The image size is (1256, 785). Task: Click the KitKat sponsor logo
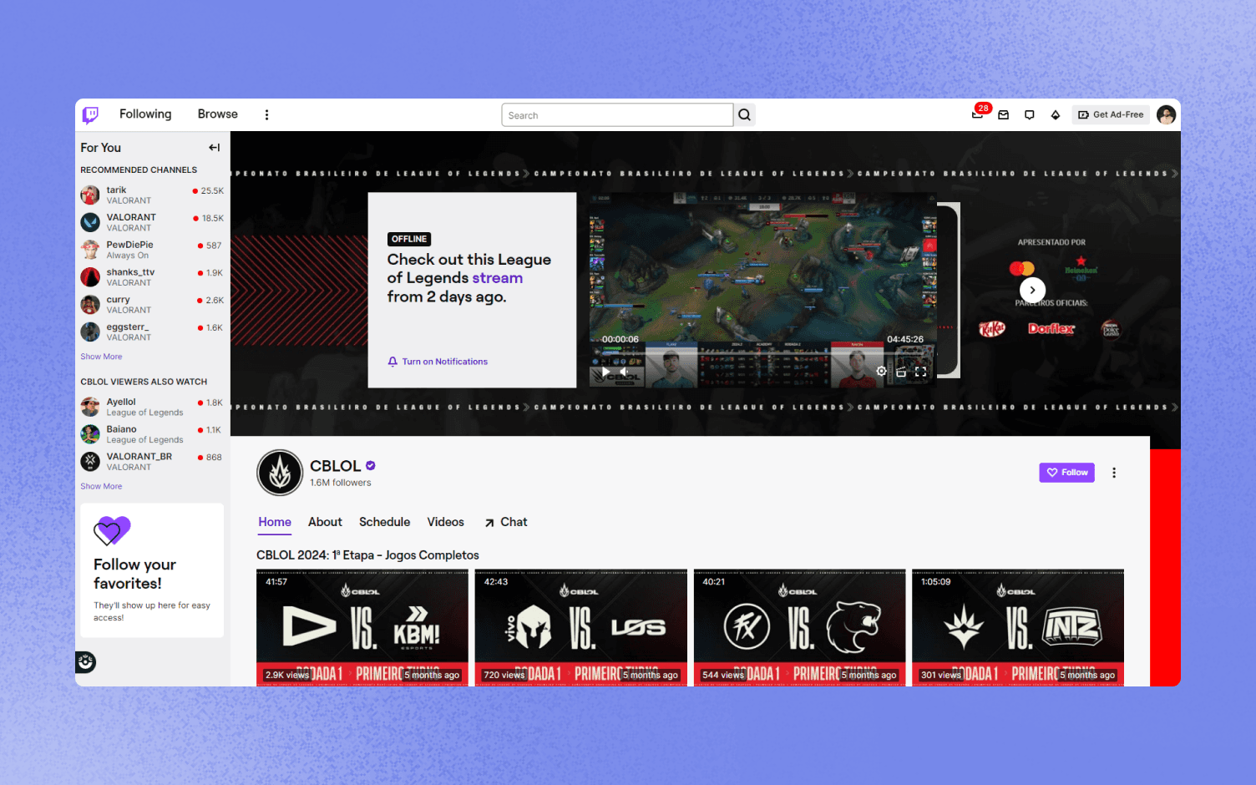(992, 329)
